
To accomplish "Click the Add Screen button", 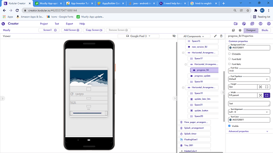I will point(71,30).
